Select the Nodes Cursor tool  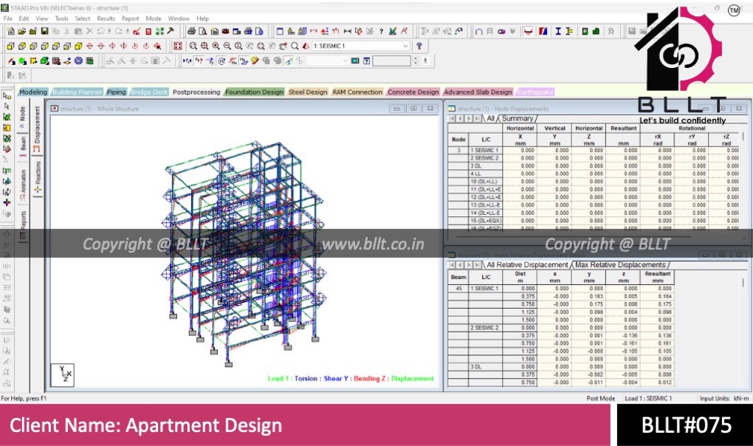7,95
